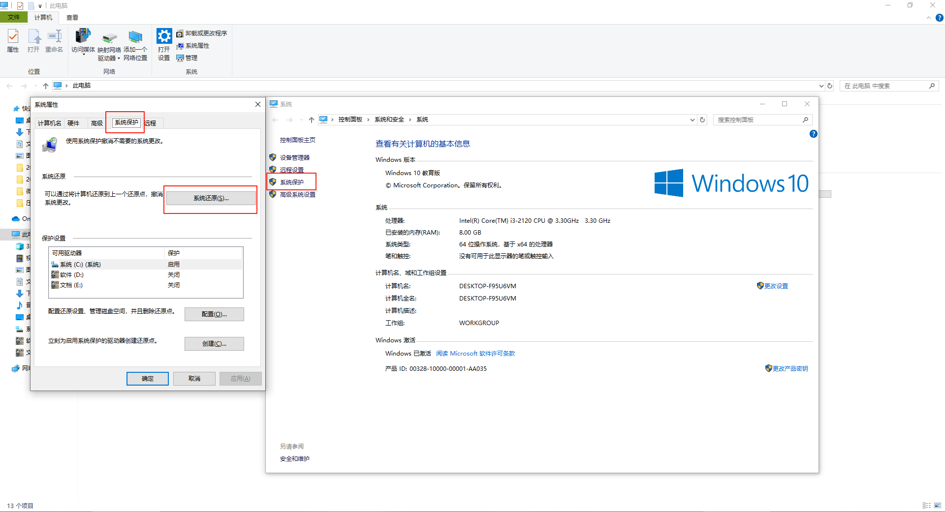Select the System (C:) drive row
This screenshot has width=945, height=512.
146,265
